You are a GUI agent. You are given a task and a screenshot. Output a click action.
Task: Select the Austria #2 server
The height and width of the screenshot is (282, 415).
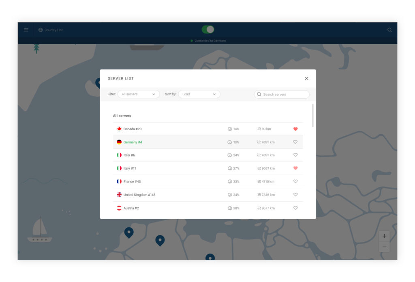(208, 208)
